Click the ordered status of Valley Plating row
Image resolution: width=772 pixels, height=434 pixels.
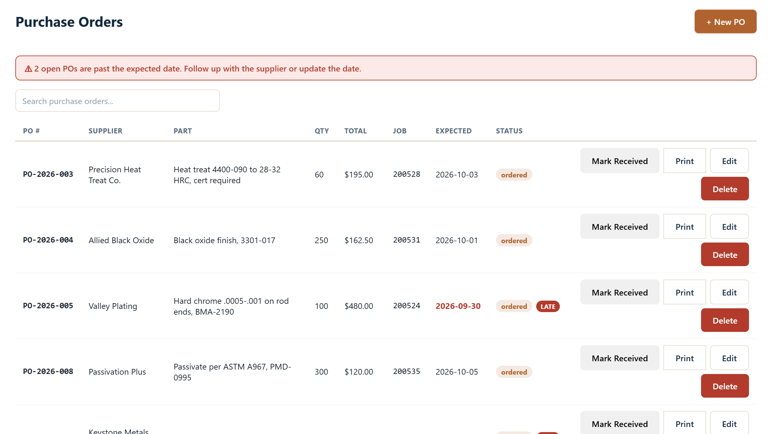[x=514, y=306]
